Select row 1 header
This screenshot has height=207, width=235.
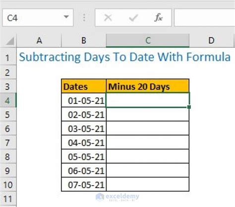pyautogui.click(x=8, y=57)
